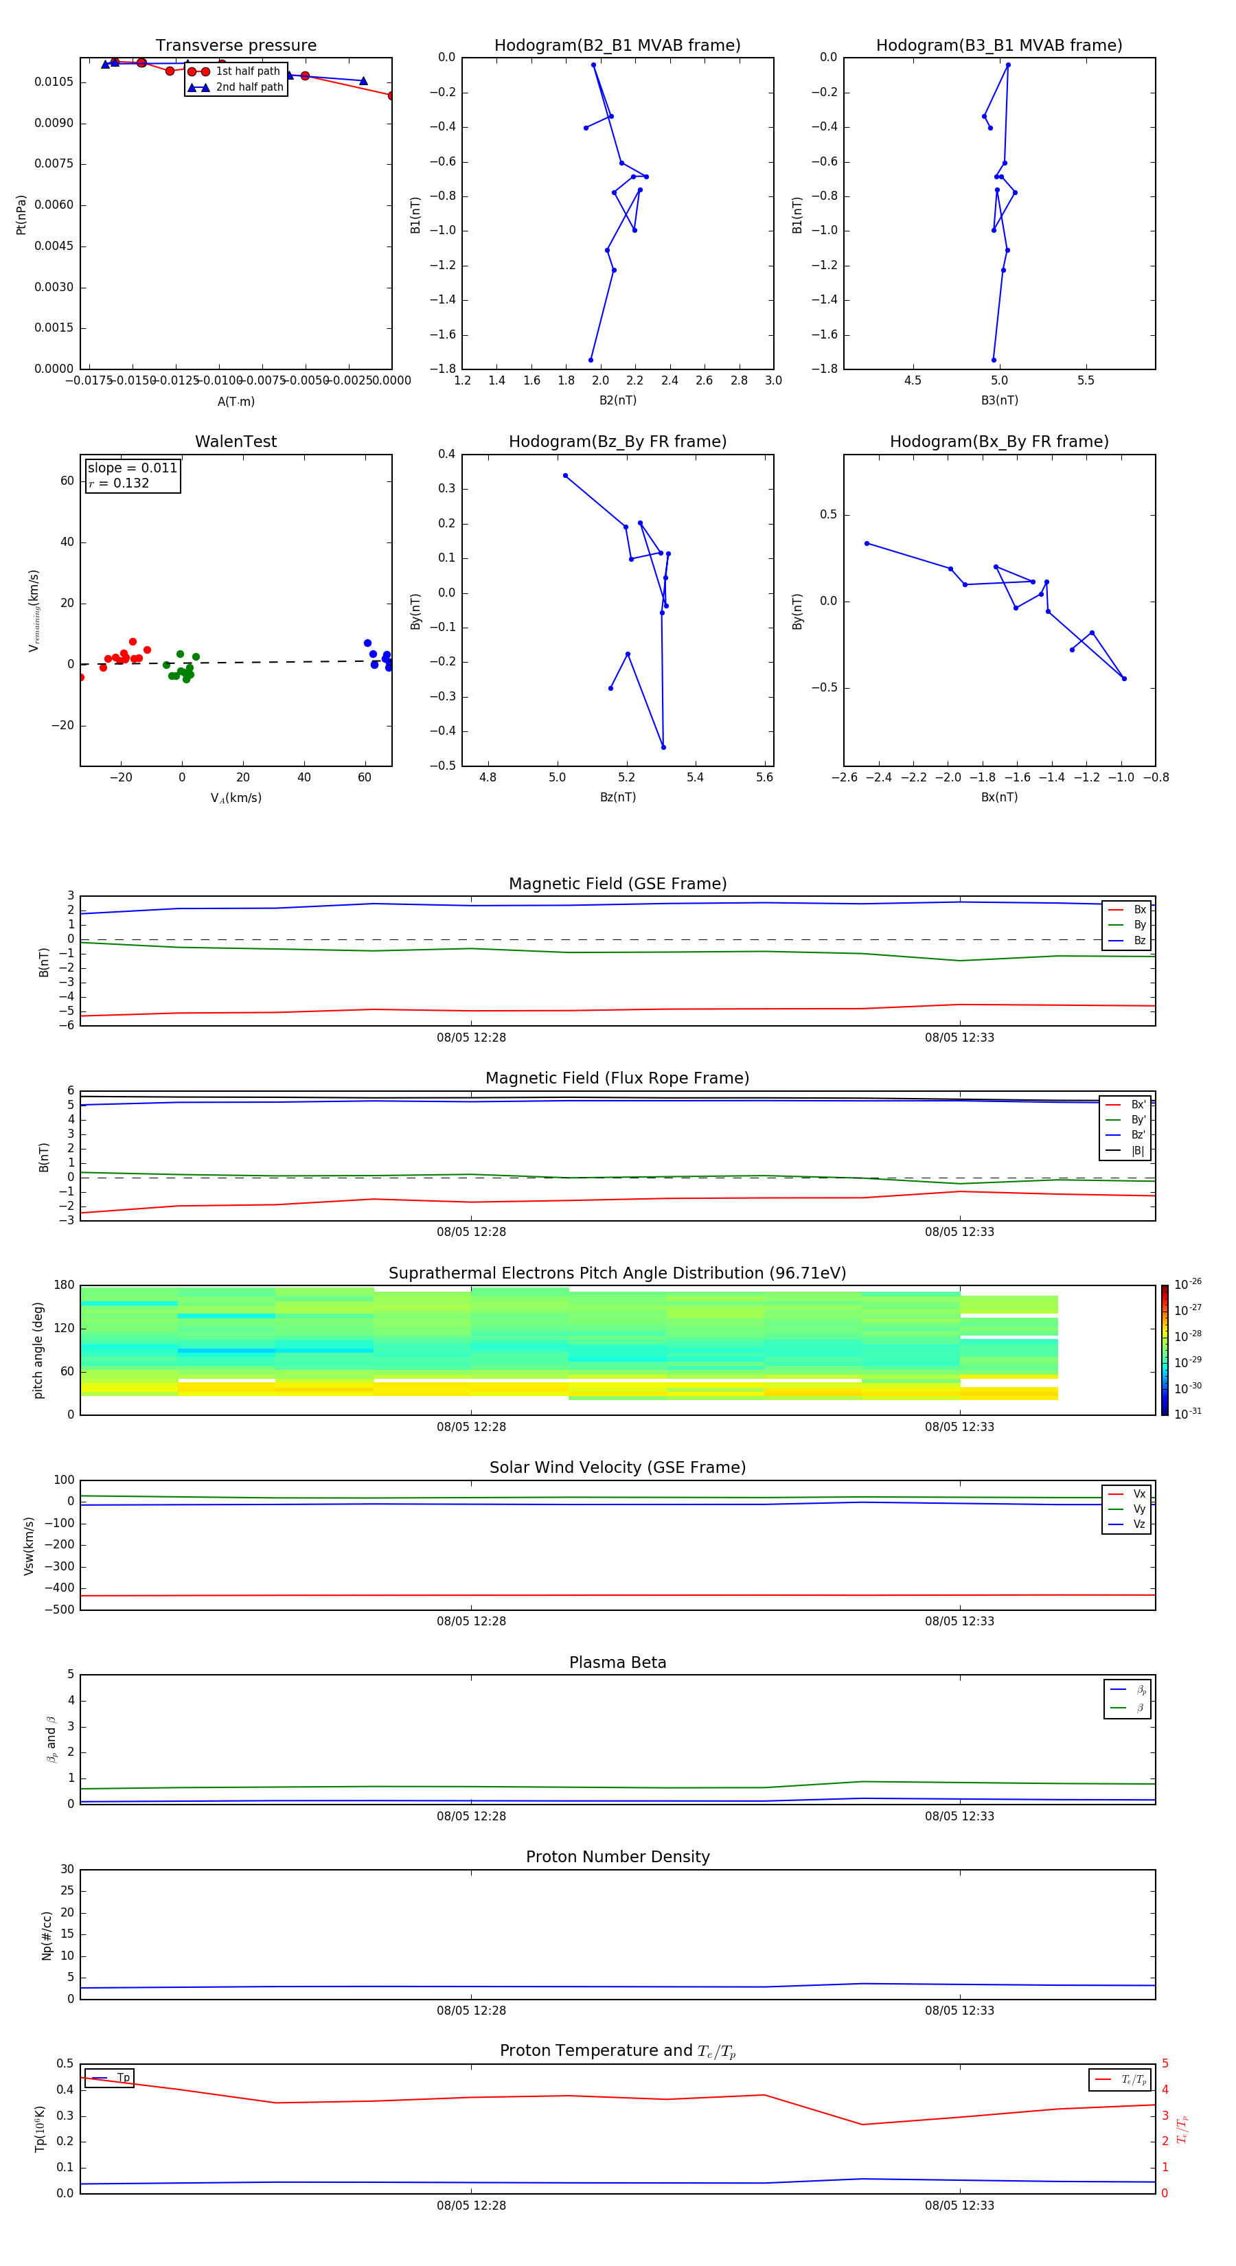Click the Bz' legend entry in Flux Rope panel
The height and width of the screenshot is (2266, 1236).
[1125, 1135]
